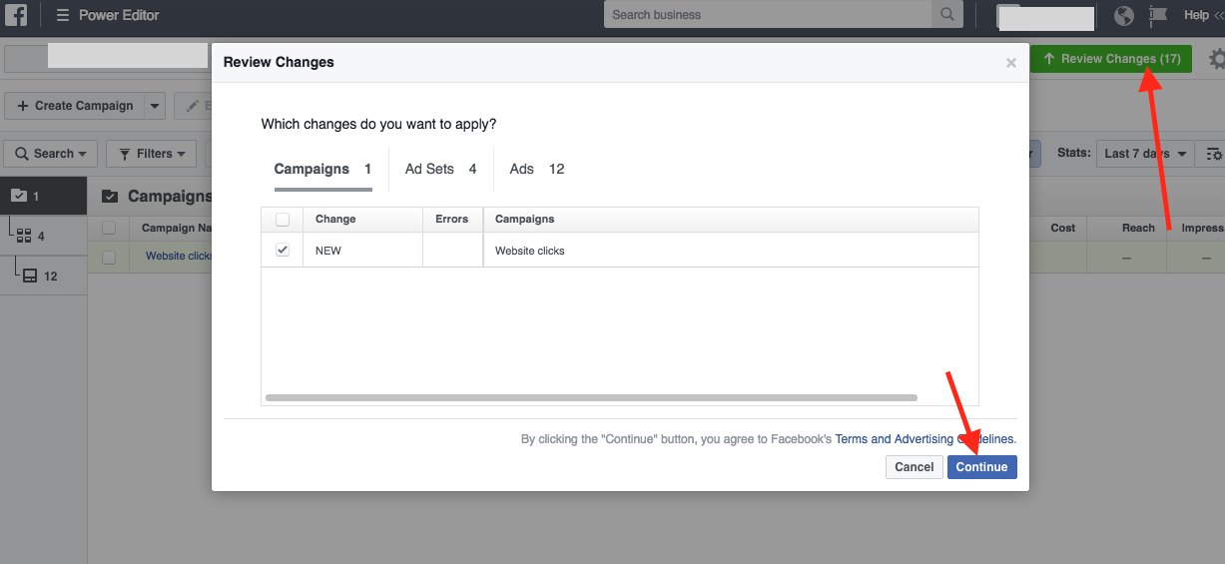Click the Continue button
1225x564 pixels.
click(981, 467)
